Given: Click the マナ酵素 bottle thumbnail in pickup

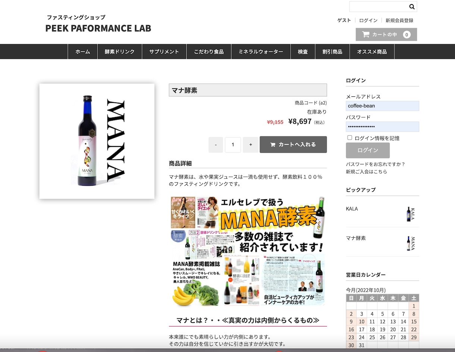Looking at the screenshot, I should tap(411, 243).
